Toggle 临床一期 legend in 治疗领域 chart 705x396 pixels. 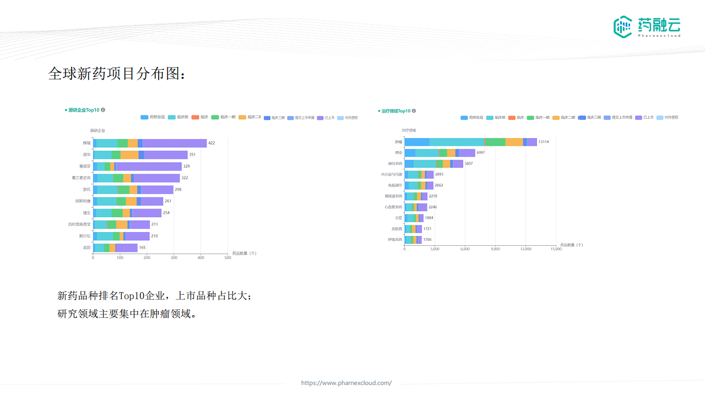539,118
